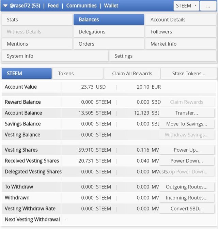Click the Delegated Vesting Shares label
The width and height of the screenshot is (218, 229).
tap(33, 172)
